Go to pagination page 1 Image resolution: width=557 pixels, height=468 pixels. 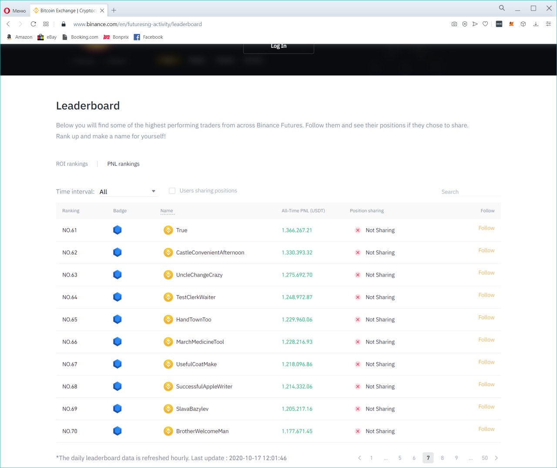pos(371,458)
